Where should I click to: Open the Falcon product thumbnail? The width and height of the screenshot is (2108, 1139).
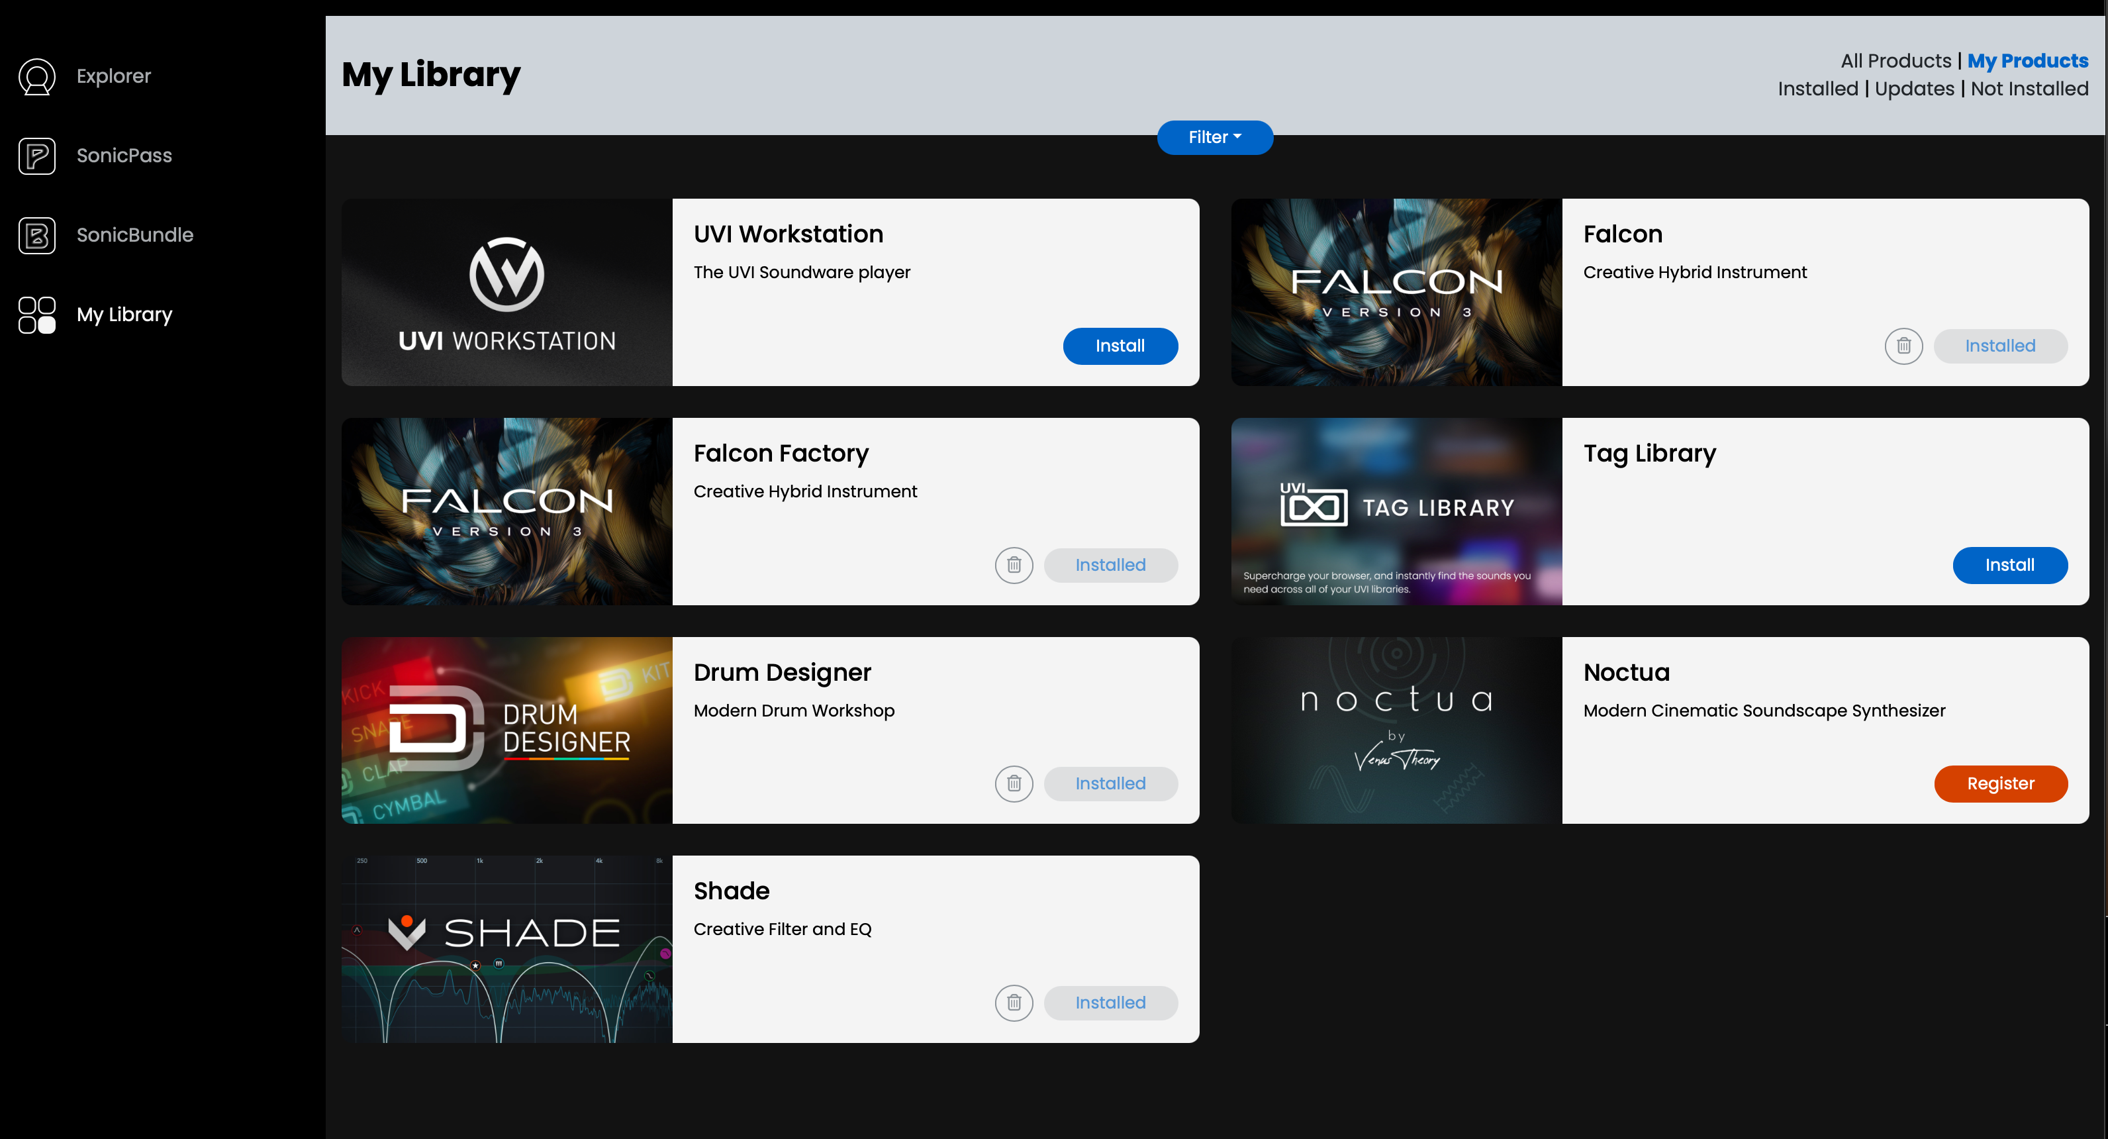(x=1396, y=292)
